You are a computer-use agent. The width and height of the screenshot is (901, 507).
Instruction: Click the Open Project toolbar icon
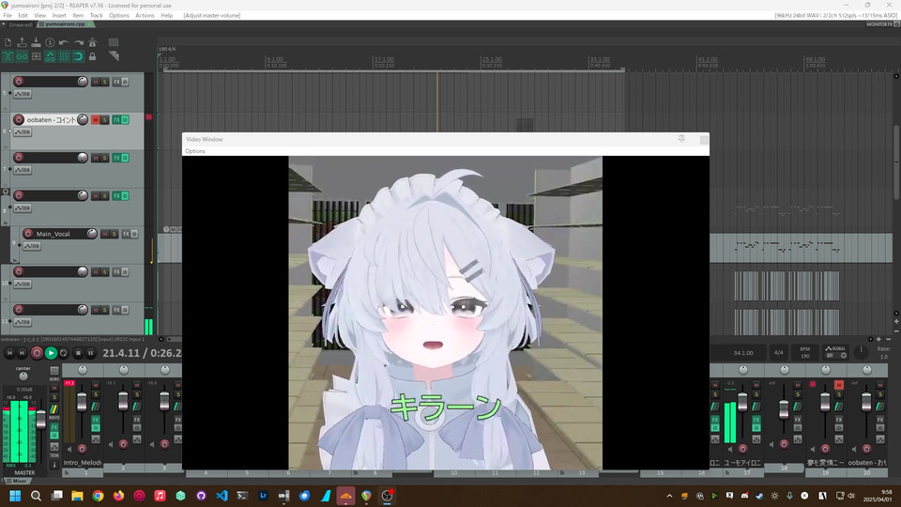[22, 42]
